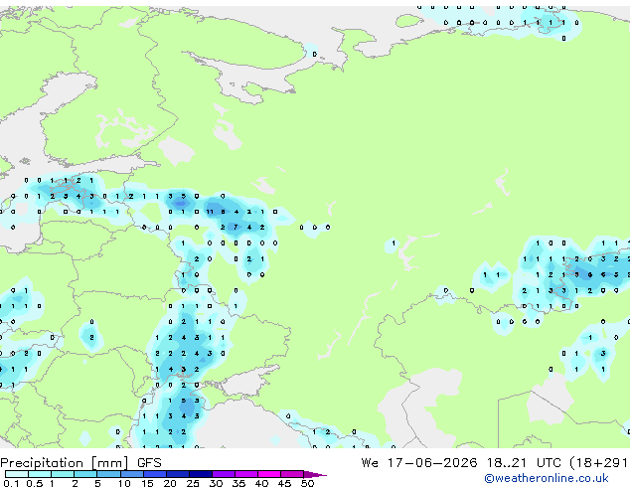Viewport: 630px width, 487px height.
Task: Click the '25' legend scale label
Action: pyautogui.click(x=193, y=483)
